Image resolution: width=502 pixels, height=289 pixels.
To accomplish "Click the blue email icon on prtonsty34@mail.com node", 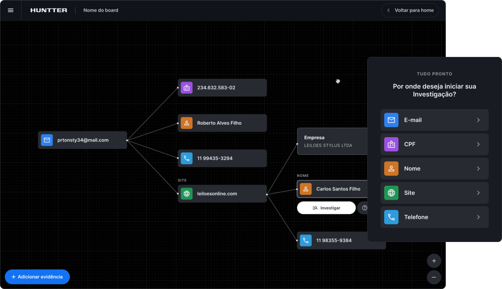I will click(x=47, y=140).
